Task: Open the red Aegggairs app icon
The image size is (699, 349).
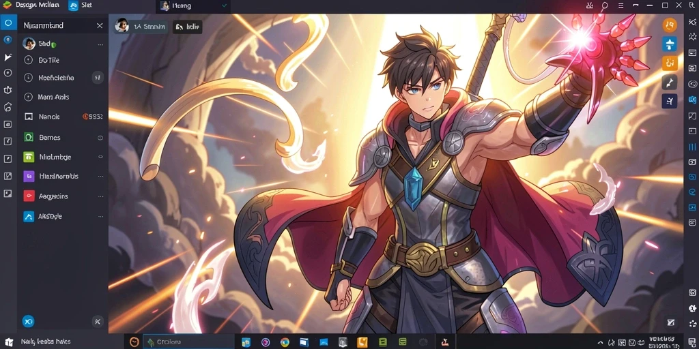Action: coord(29,196)
